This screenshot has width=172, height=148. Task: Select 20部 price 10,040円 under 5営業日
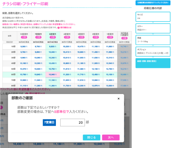coord(53,52)
